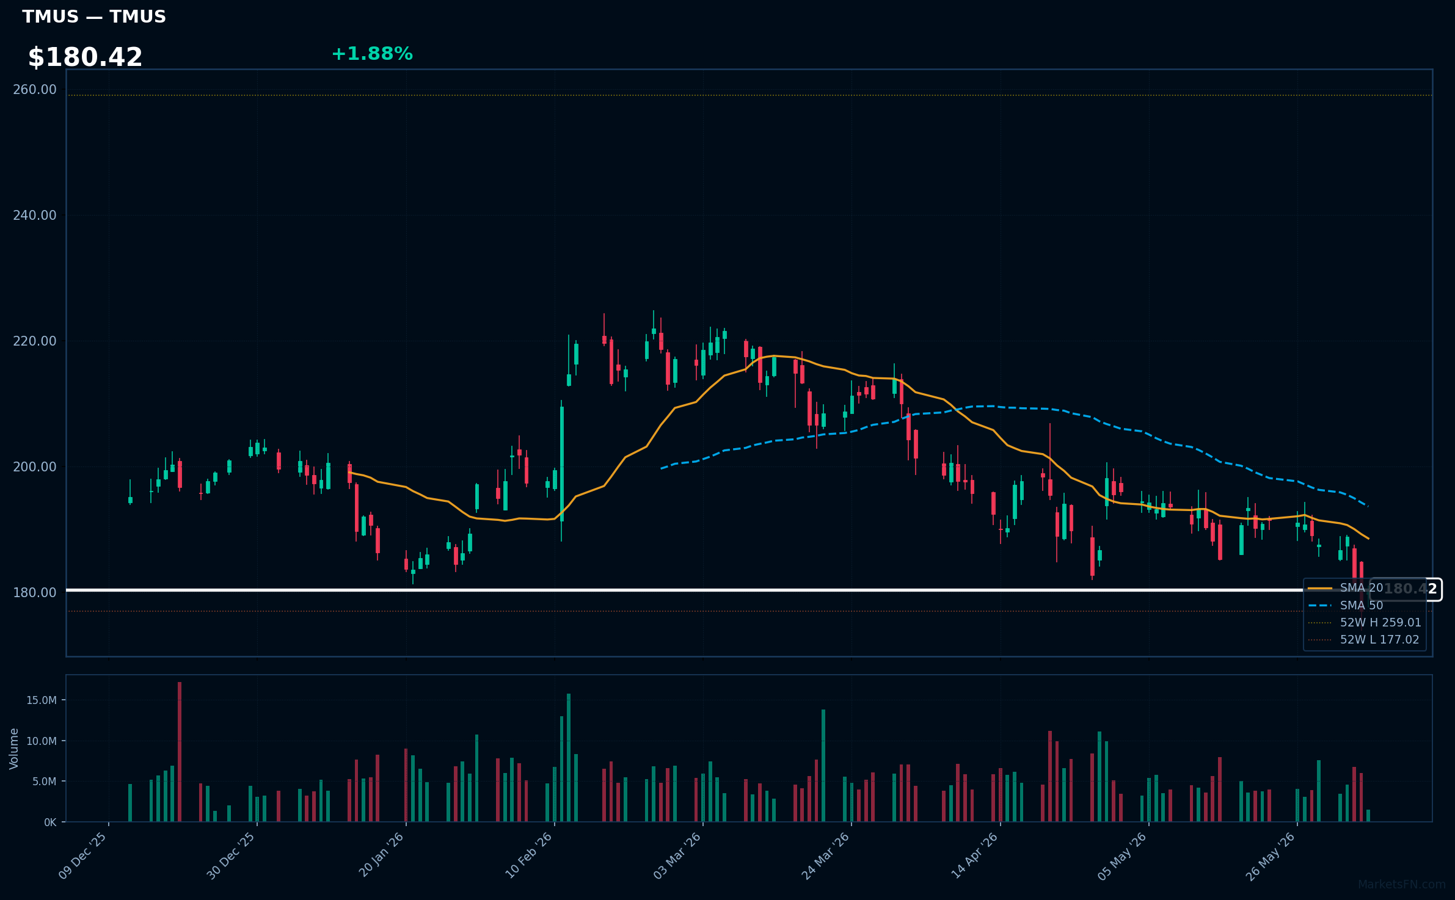Click the SMA 20 legend entry
Image resolution: width=1455 pixels, height=900 pixels.
[x=1346, y=588]
